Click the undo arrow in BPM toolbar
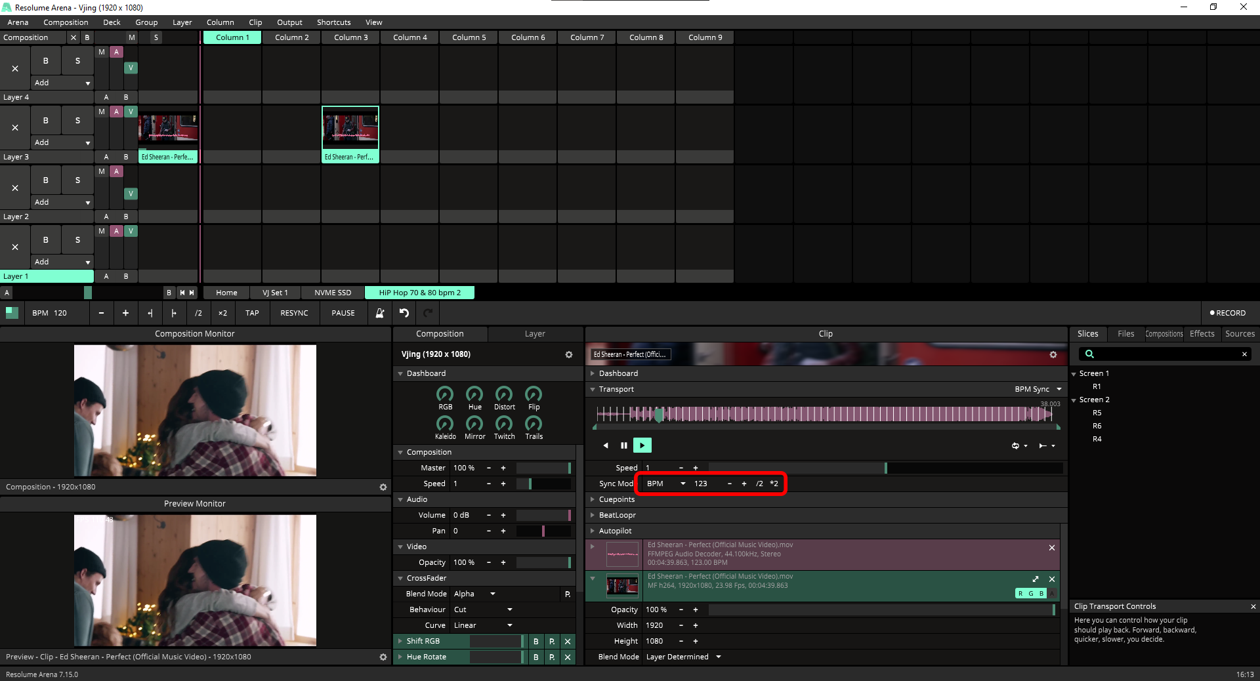This screenshot has height=681, width=1260. 404,313
